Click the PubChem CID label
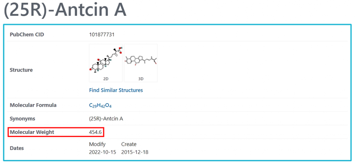 click(27, 35)
